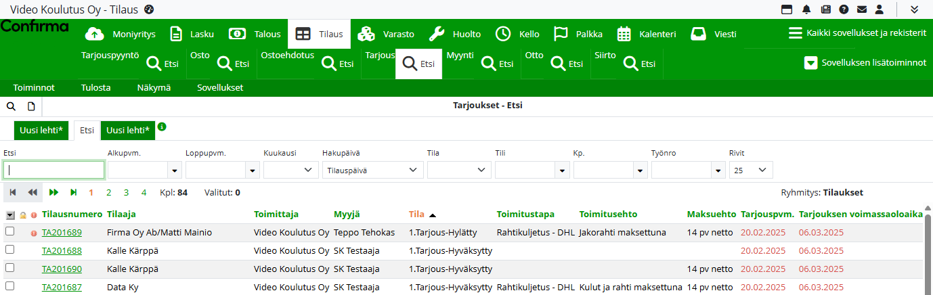The height and width of the screenshot is (295, 933).
Task: Select the checkbox for row TA201688
Action: [x=10, y=250]
